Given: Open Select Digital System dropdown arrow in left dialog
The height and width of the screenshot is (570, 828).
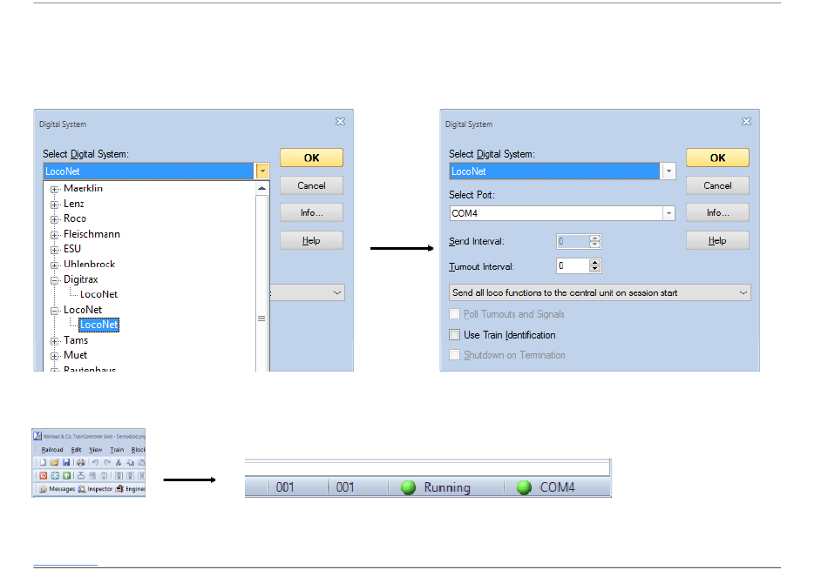Looking at the screenshot, I should click(x=262, y=171).
